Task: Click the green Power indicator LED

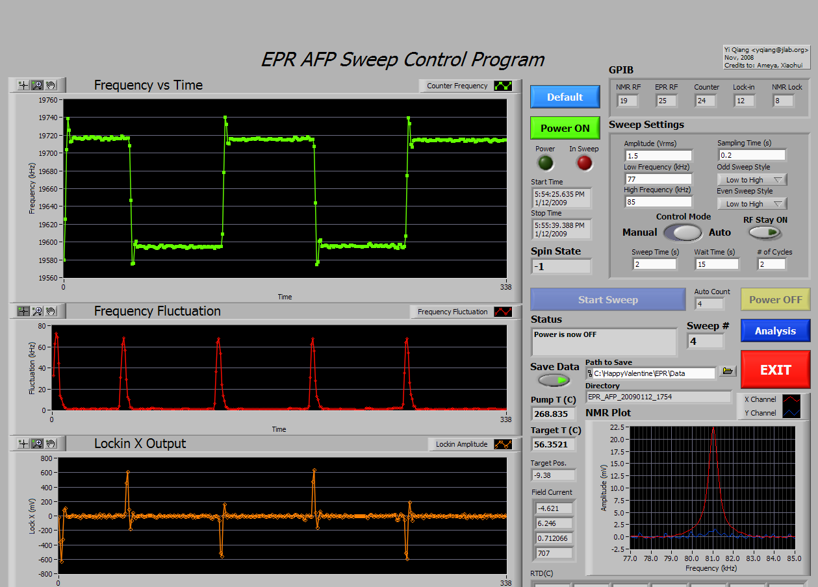Action: coord(545,163)
